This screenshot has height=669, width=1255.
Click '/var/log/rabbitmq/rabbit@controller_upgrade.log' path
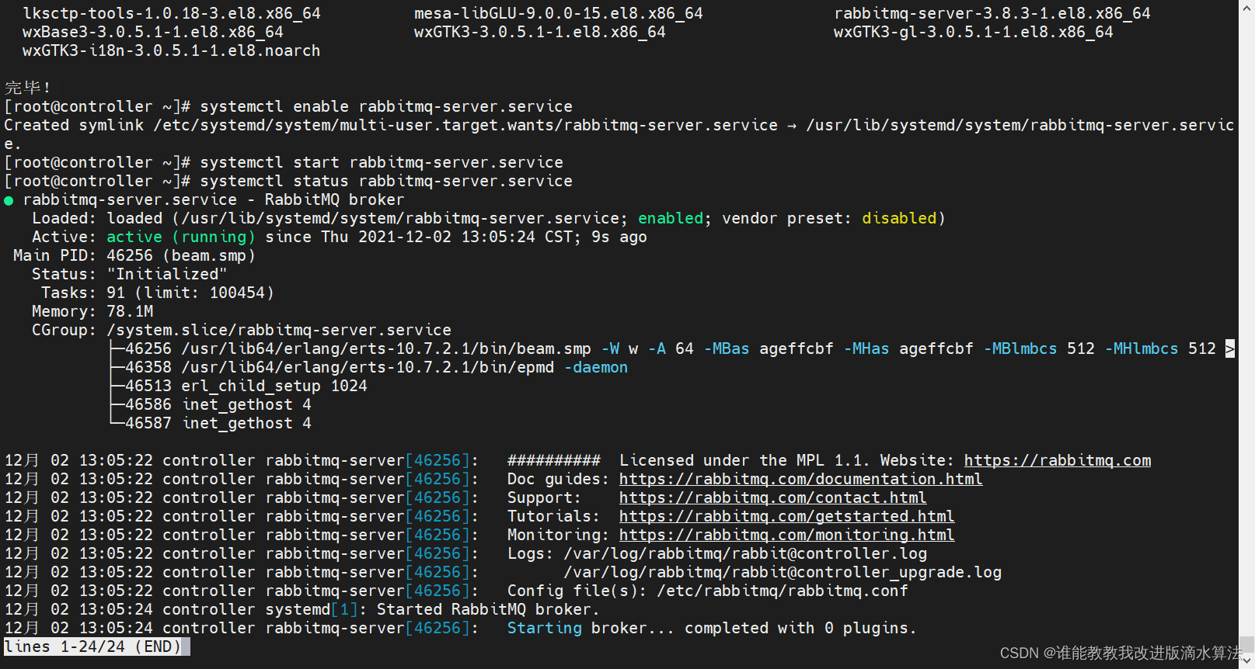click(783, 572)
